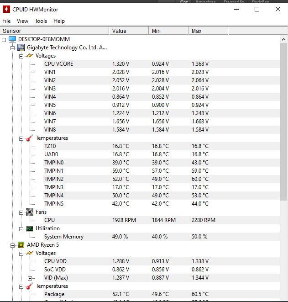Expand the VID (Max) entry

[x=30, y=279]
